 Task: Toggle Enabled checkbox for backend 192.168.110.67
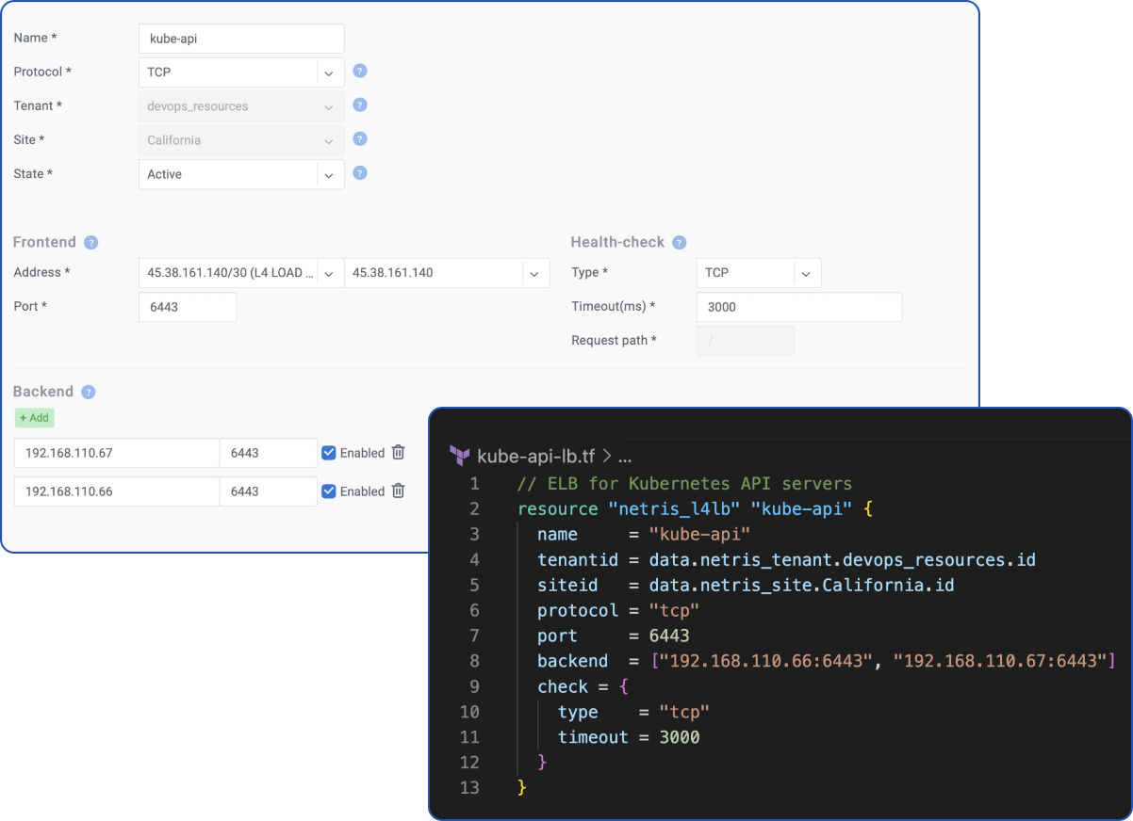[328, 453]
